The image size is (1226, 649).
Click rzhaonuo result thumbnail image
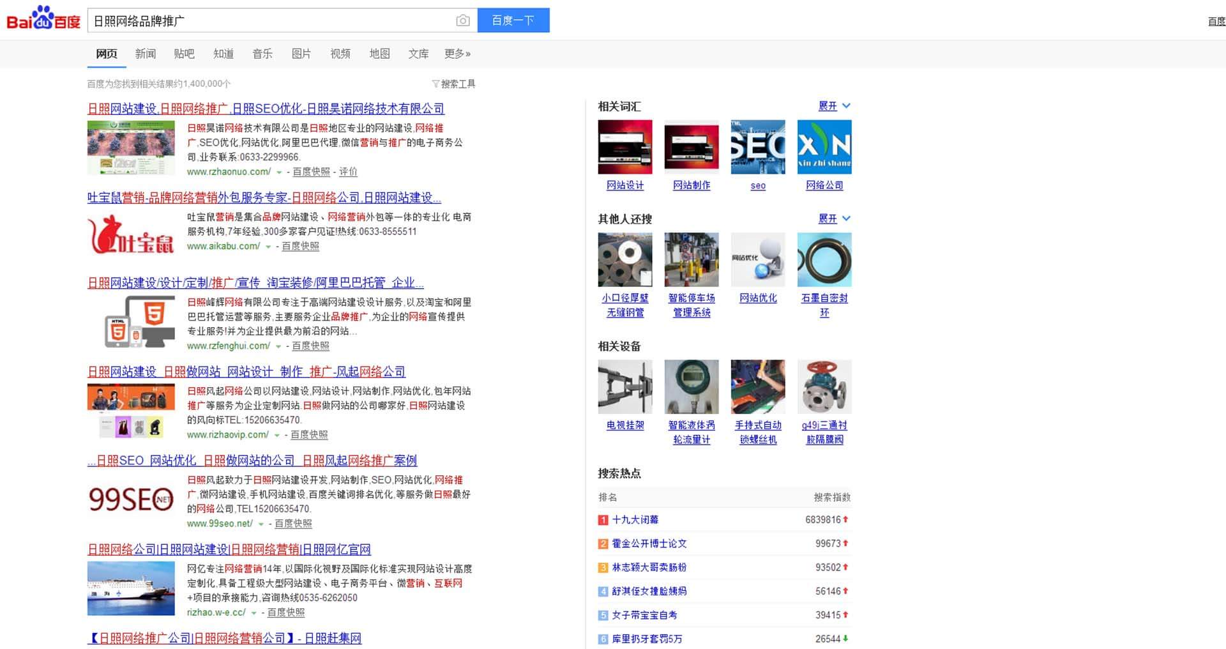pyautogui.click(x=131, y=148)
